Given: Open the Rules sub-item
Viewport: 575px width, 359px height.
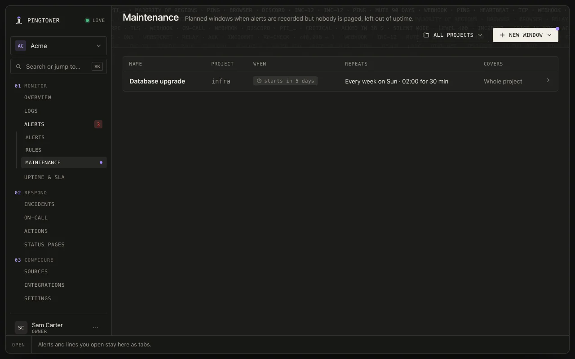Looking at the screenshot, I should pyautogui.click(x=33, y=150).
